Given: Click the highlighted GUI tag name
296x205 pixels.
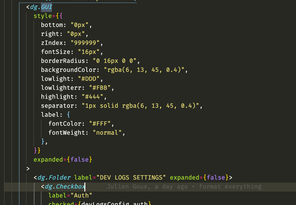Looking at the screenshot, I should point(46,7).
